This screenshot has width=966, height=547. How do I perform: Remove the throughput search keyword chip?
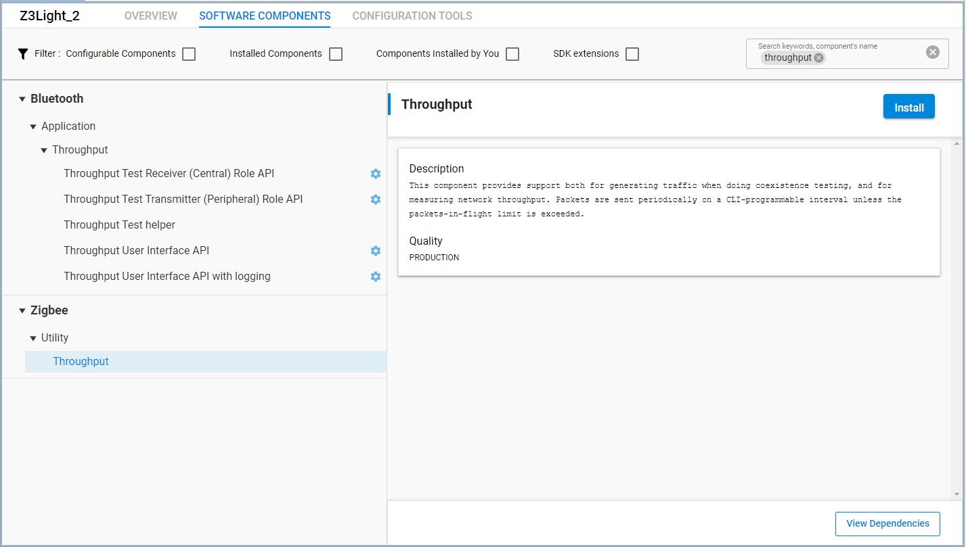point(819,58)
